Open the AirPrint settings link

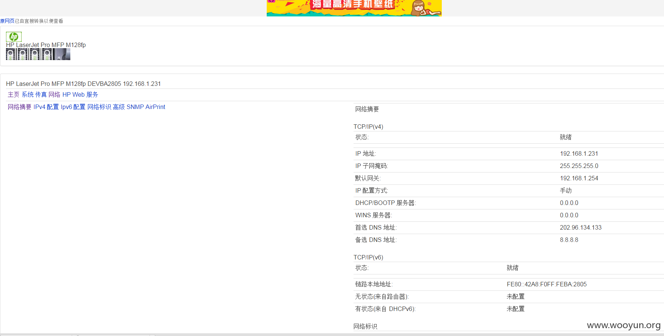(x=155, y=107)
